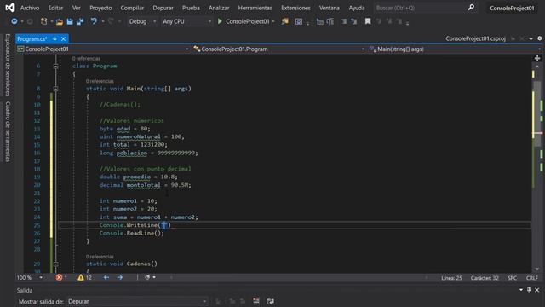Toggle bookmark on current line
Viewport: 545px width, 307px height.
[x=368, y=21]
